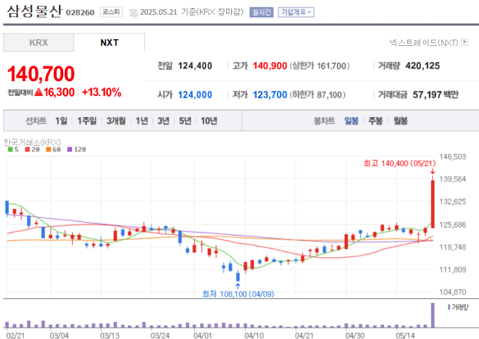The image size is (479, 339).
Task: Select the 3년 line chart period
Action: point(164,121)
